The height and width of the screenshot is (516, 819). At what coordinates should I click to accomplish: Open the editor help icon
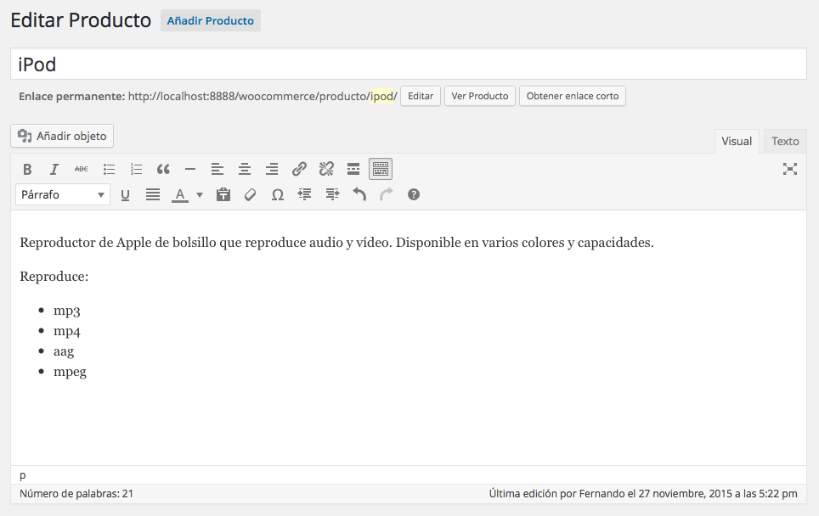[x=414, y=194]
